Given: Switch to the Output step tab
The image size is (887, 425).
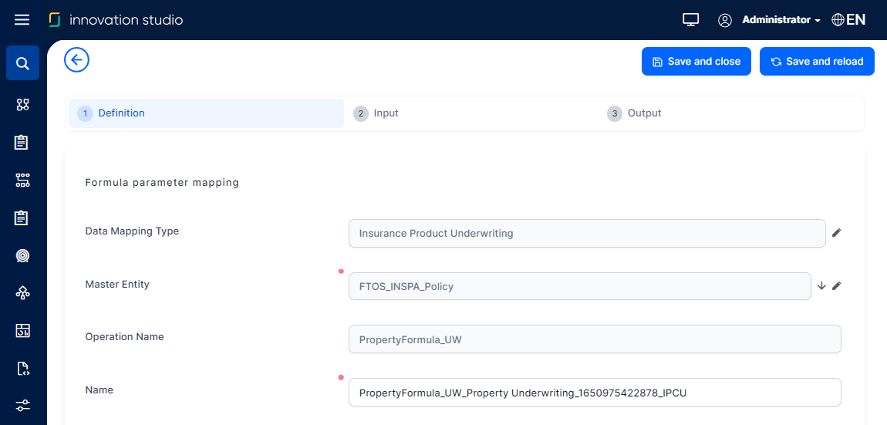Looking at the screenshot, I should click(x=644, y=113).
